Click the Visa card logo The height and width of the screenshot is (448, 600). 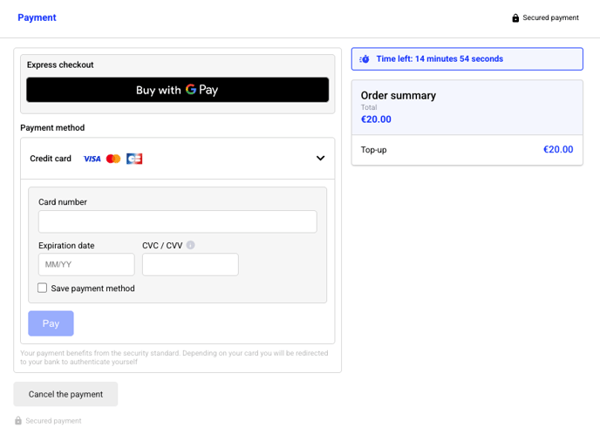92,159
